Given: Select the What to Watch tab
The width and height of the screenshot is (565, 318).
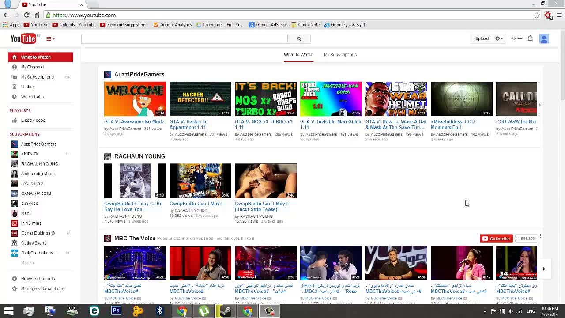Looking at the screenshot, I should (x=298, y=55).
